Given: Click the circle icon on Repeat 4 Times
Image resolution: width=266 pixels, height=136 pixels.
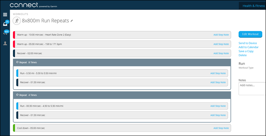Looking at the screenshot, I should [x=17, y=95].
